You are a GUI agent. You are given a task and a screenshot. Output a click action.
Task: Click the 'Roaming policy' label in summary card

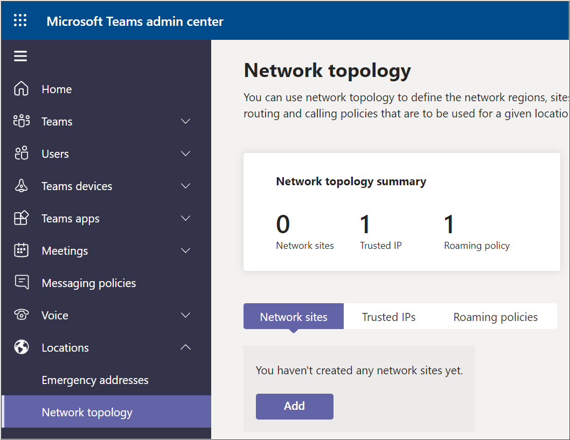tap(477, 246)
